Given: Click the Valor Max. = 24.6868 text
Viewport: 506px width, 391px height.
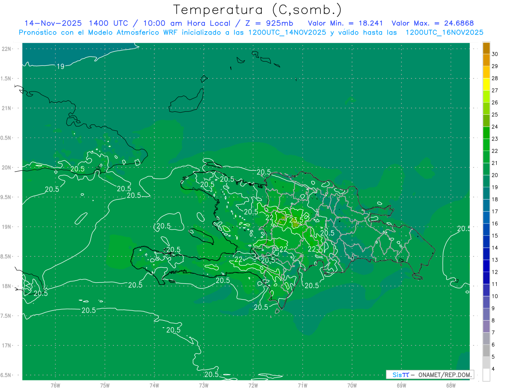Looking at the screenshot, I should 435,23.
